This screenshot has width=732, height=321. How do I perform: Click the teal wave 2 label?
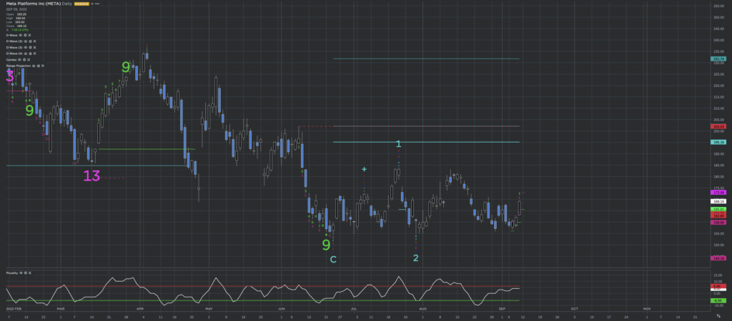[x=415, y=258]
